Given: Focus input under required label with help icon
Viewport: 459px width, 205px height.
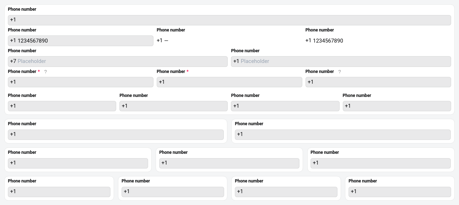Looking at the screenshot, I should tap(81, 82).
